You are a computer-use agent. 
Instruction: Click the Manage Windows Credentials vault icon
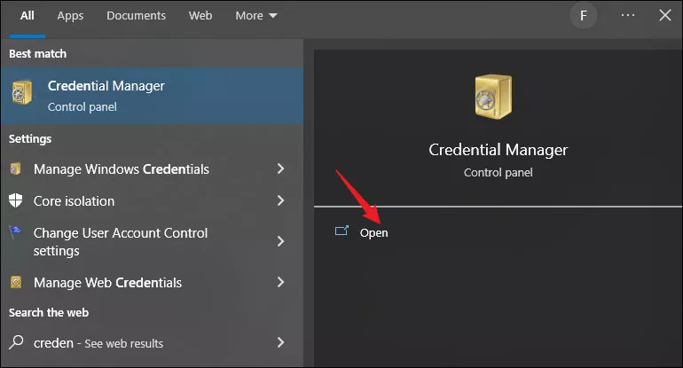coord(16,168)
